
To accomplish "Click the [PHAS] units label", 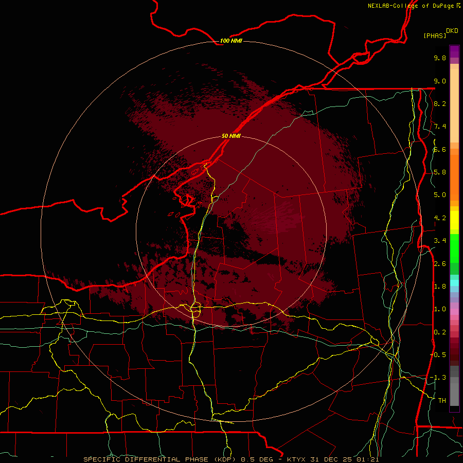I will (x=435, y=35).
